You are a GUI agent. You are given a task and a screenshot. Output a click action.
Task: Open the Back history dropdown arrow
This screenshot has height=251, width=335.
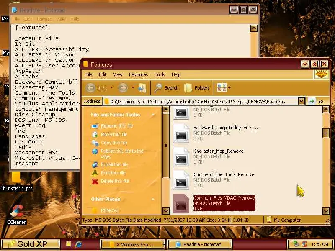(112, 88)
